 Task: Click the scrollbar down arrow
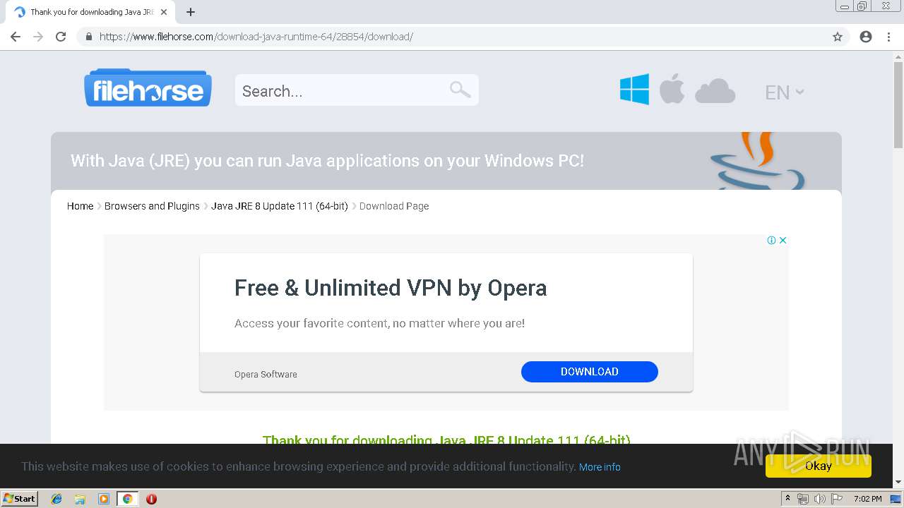[x=898, y=482]
